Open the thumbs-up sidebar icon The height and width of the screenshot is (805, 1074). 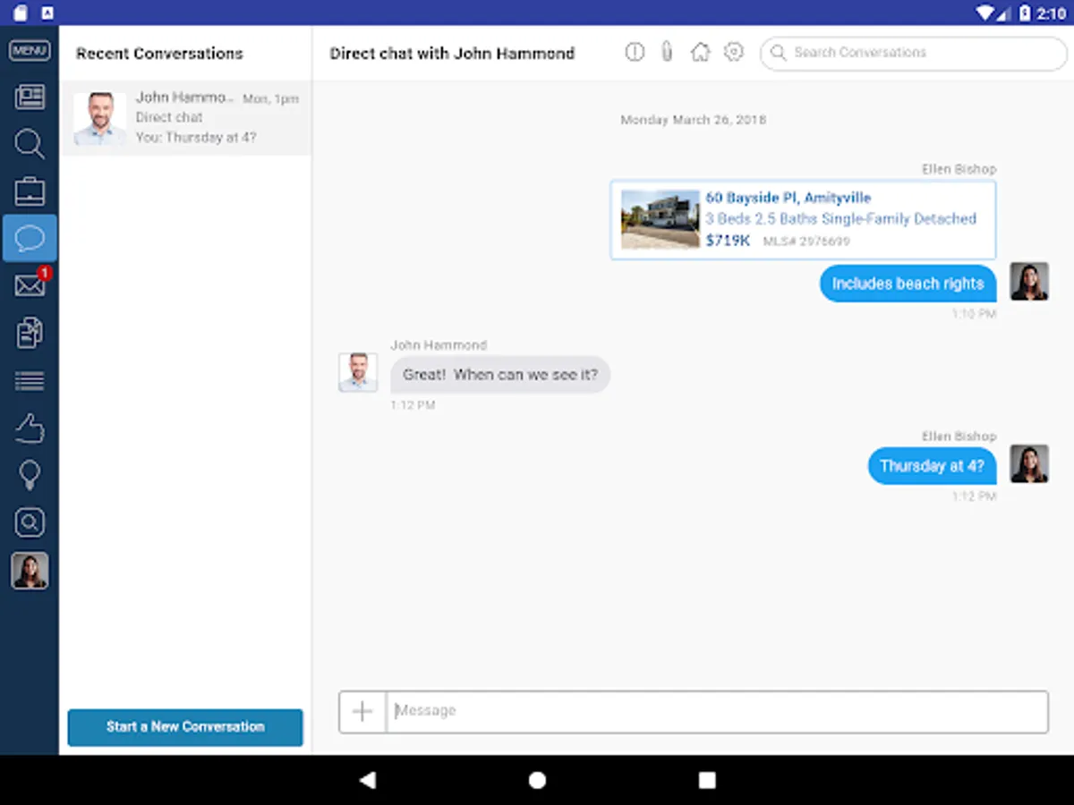pos(30,428)
